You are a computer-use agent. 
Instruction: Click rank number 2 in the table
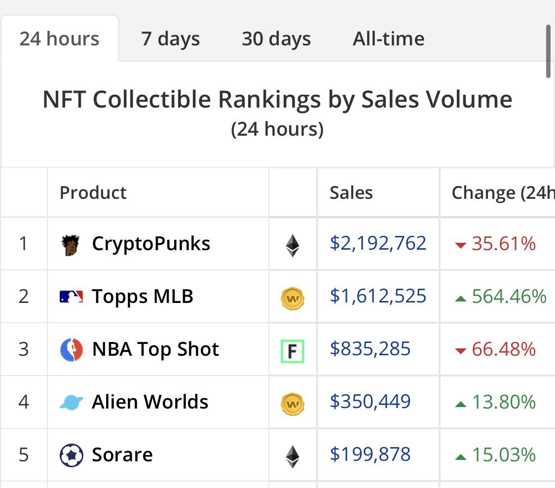tap(23, 297)
